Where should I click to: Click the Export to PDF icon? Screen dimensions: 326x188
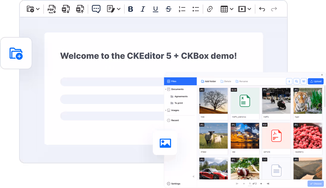pyautogui.click(x=52, y=9)
